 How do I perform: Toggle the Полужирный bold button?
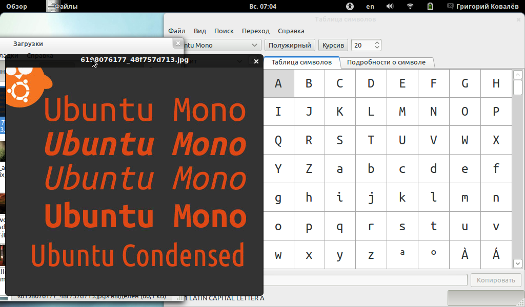pos(290,45)
